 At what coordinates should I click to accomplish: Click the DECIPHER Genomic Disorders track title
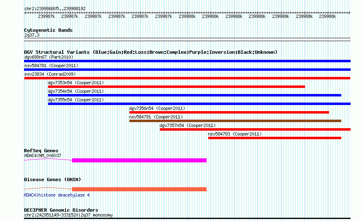tap(61, 210)
